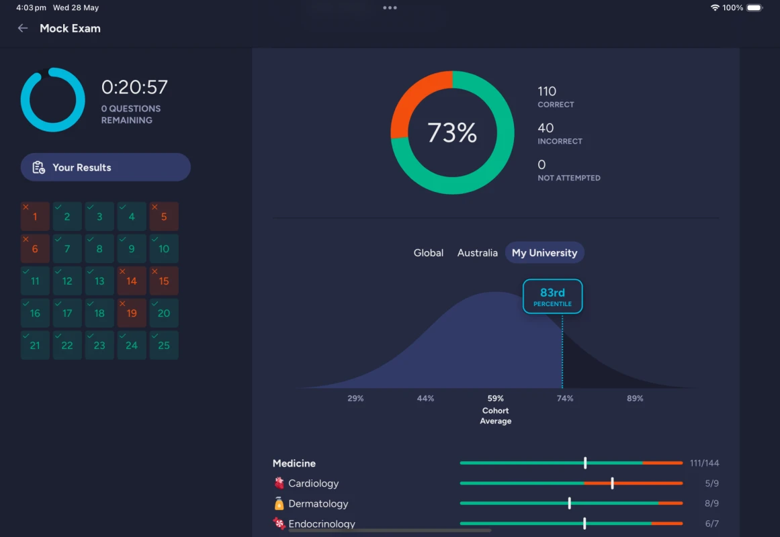This screenshot has height=537, width=780.
Task: Open correct question 13 tile
Action: (99, 281)
